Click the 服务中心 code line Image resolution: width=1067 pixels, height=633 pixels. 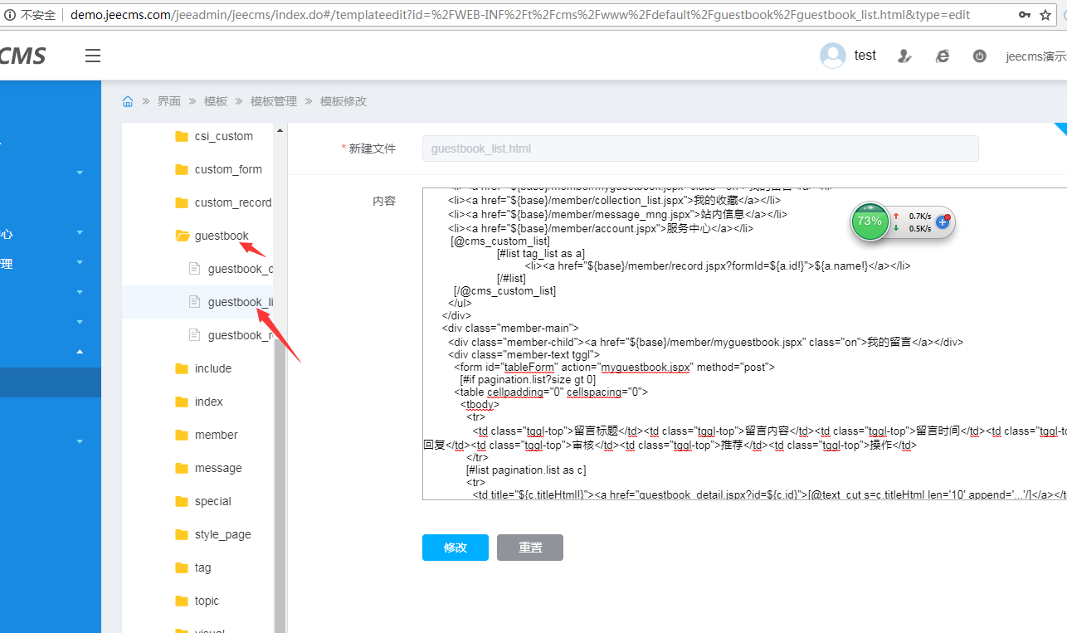click(601, 228)
